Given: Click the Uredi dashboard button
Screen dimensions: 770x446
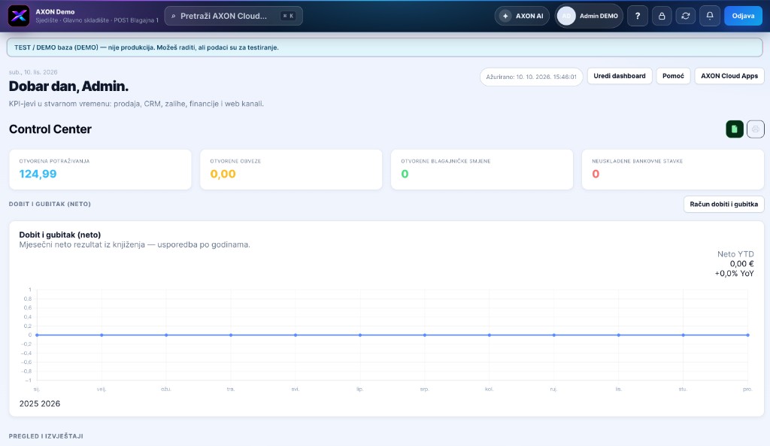Looking at the screenshot, I should tap(620, 76).
